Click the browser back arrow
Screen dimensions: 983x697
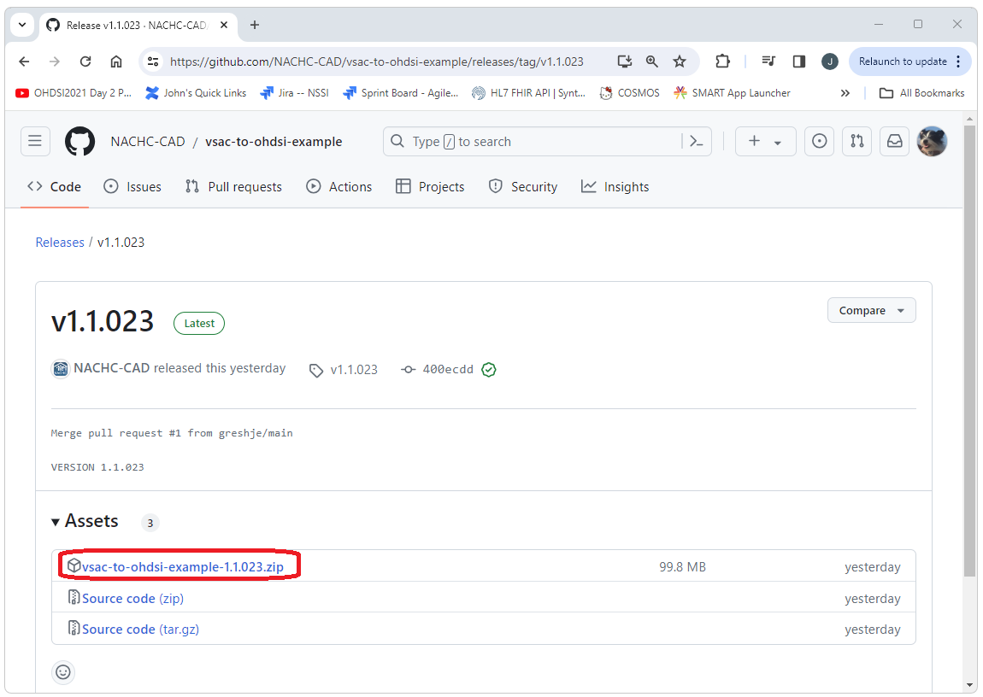24,61
